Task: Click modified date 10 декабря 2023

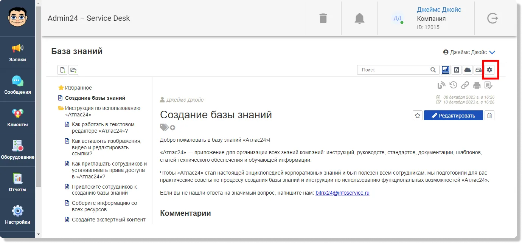Action: pos(469,102)
